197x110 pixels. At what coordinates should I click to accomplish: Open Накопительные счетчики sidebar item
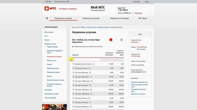click(55, 80)
